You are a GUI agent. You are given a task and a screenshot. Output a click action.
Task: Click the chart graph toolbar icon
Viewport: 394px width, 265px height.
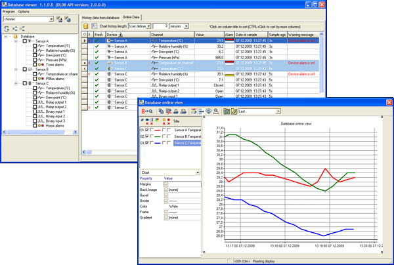click(x=94, y=26)
